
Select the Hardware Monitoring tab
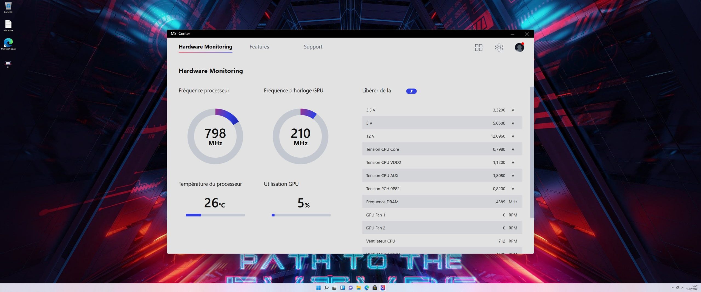205,47
